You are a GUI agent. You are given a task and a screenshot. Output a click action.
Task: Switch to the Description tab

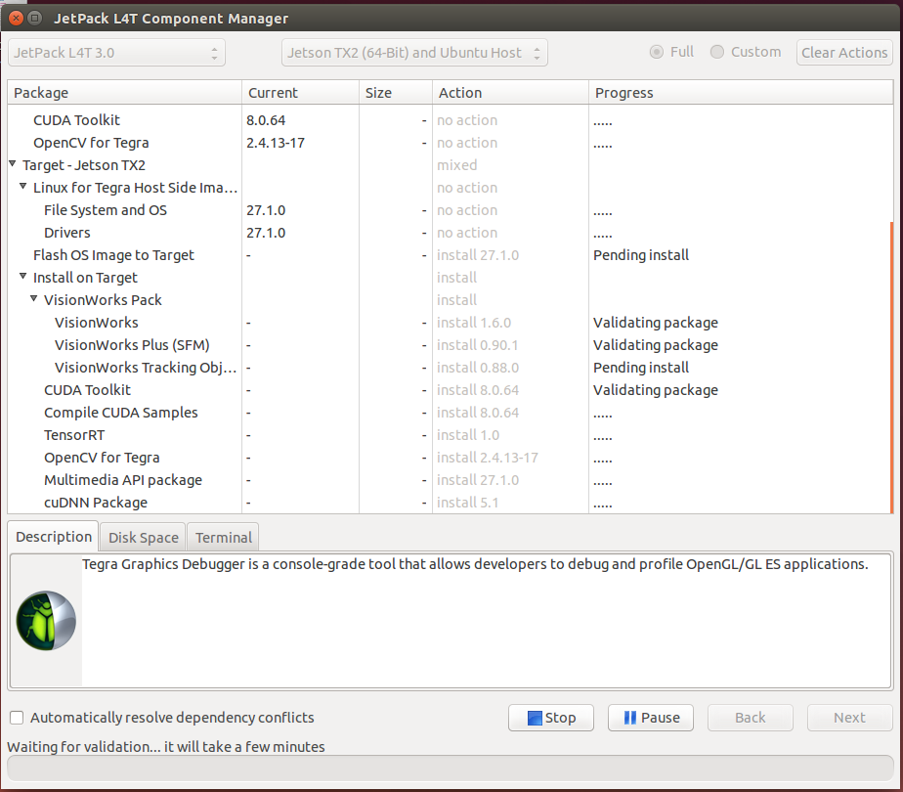pos(54,537)
